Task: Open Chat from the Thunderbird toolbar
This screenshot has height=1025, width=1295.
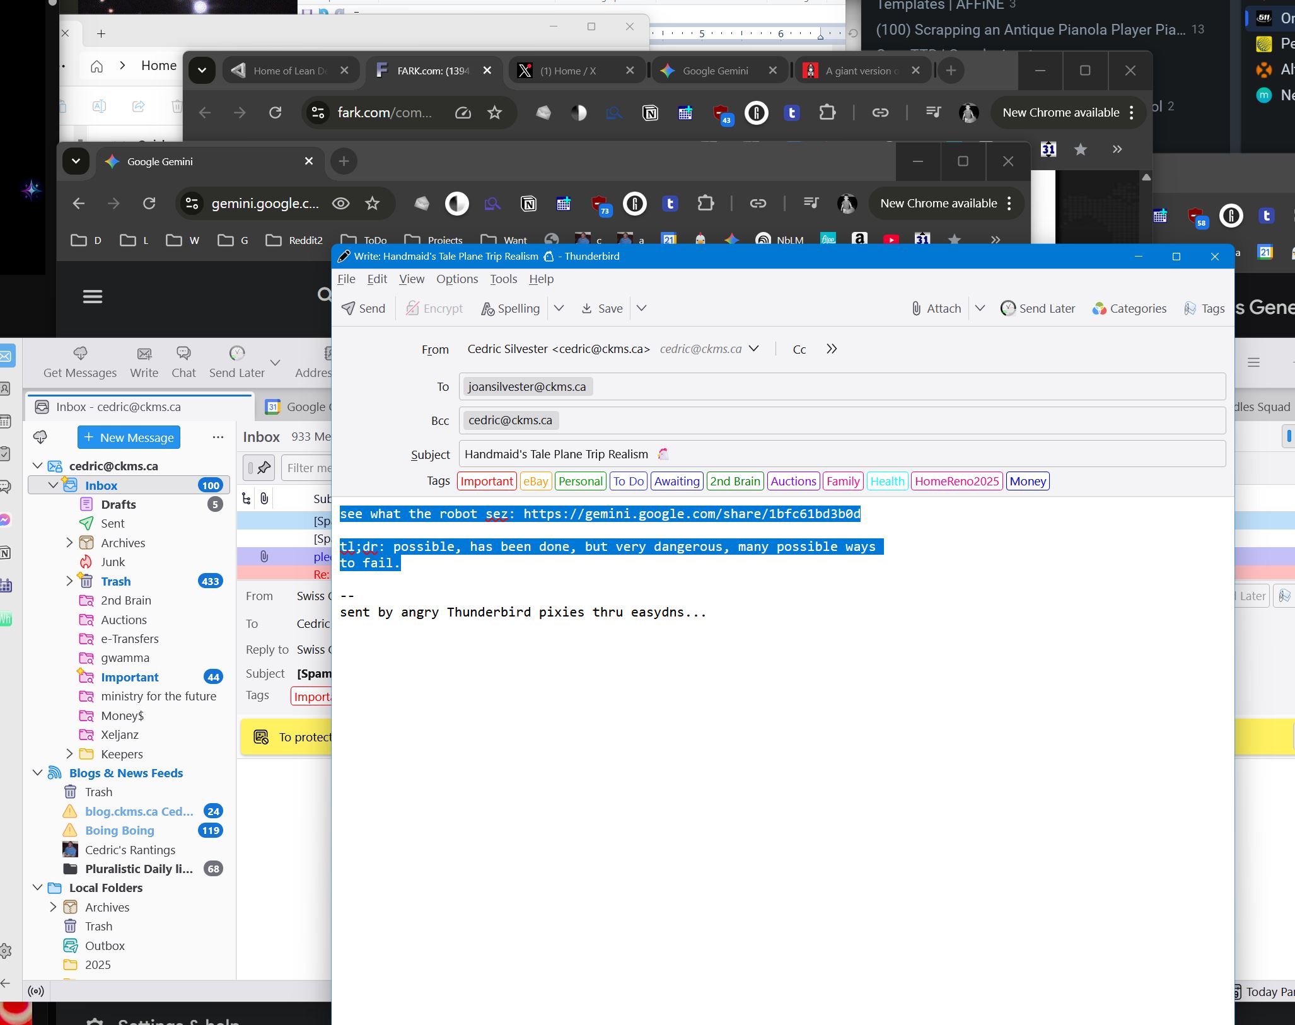Action: 183,362
